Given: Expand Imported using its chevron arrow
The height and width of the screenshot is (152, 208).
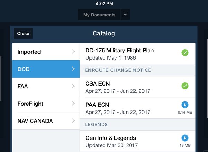Looking at the screenshot, I should click(x=73, y=52).
